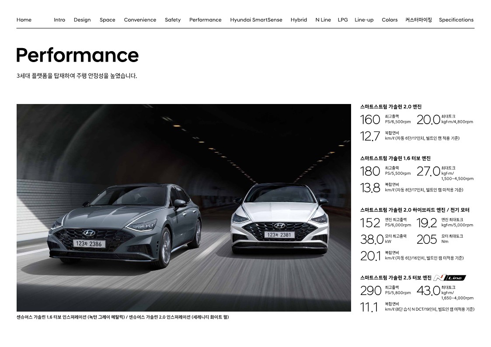This screenshot has width=491, height=347.
Task: Select the 스마트스트림 가솔린 2.0 엔진 heading
Action: point(391,107)
